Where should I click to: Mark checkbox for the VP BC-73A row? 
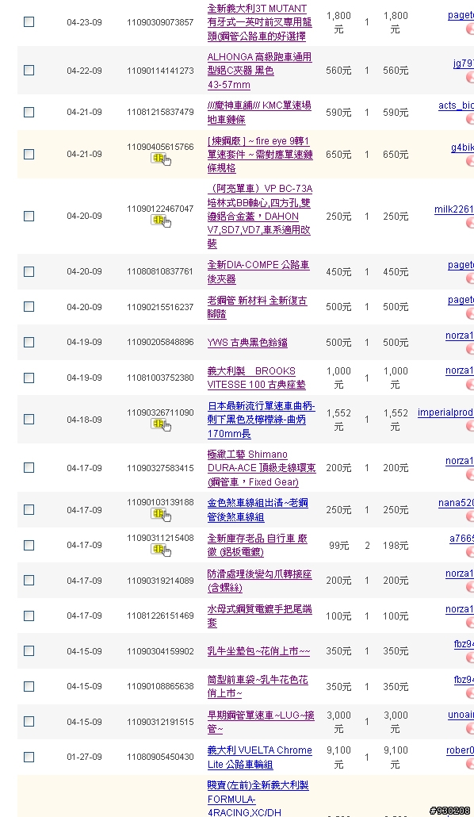[x=29, y=216]
